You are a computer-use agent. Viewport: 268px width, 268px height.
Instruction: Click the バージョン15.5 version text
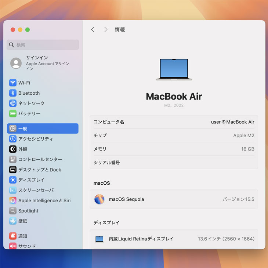238,199
